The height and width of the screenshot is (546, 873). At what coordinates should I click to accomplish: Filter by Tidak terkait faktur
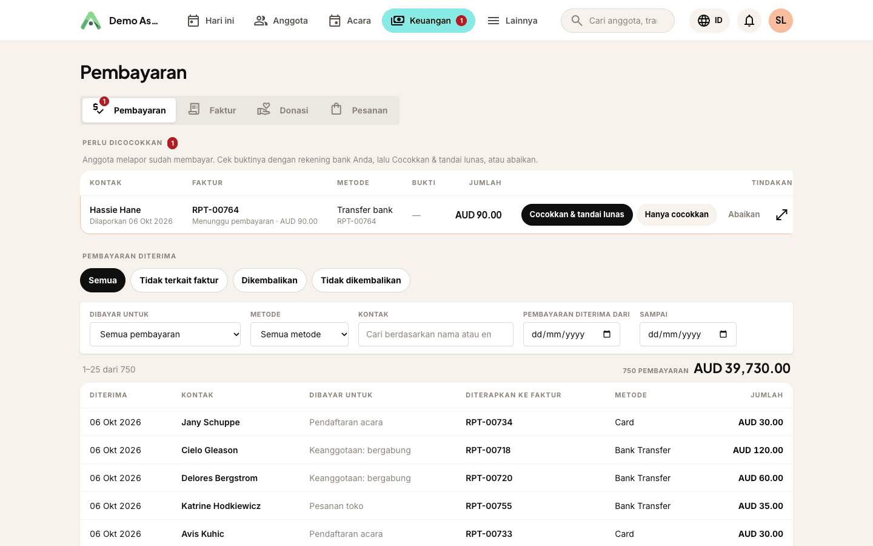point(179,280)
